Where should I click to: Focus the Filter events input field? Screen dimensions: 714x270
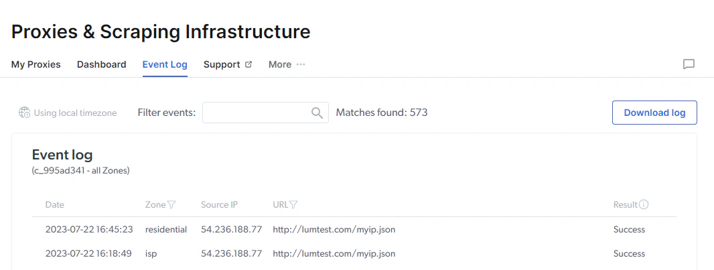pos(265,113)
